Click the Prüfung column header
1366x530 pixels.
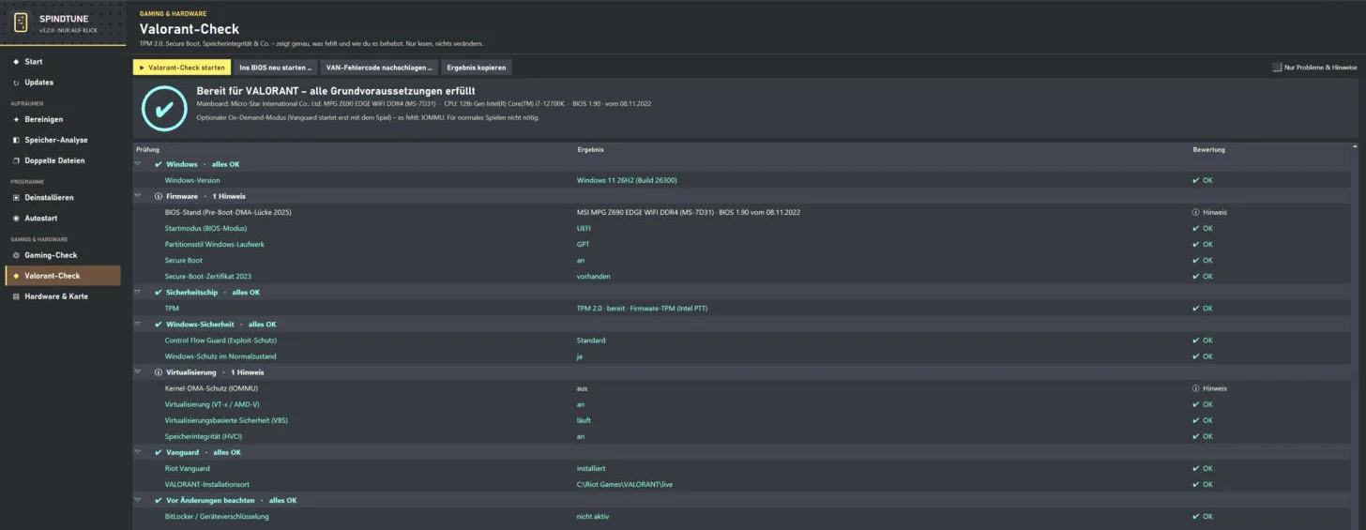tap(147, 149)
